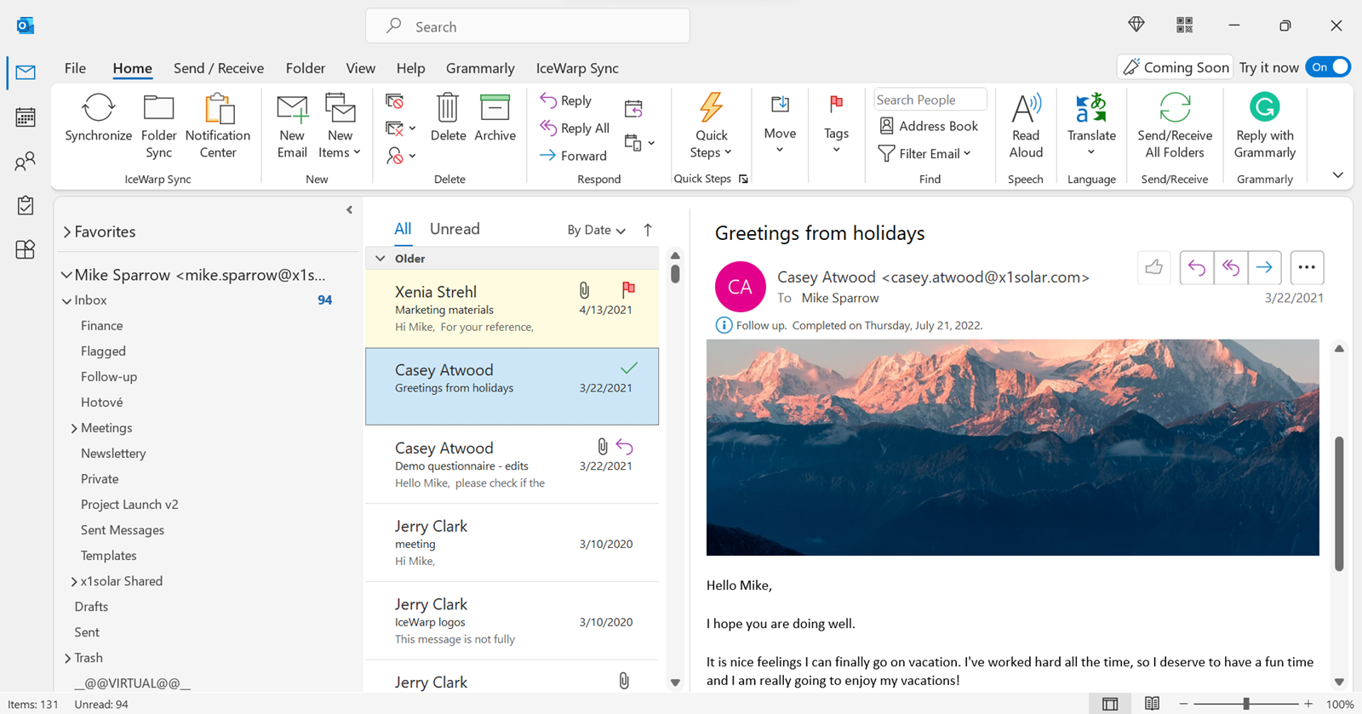Screen dimensions: 1362x714
Task: Click the Synchronize icon in the ribbon
Action: [x=98, y=109]
